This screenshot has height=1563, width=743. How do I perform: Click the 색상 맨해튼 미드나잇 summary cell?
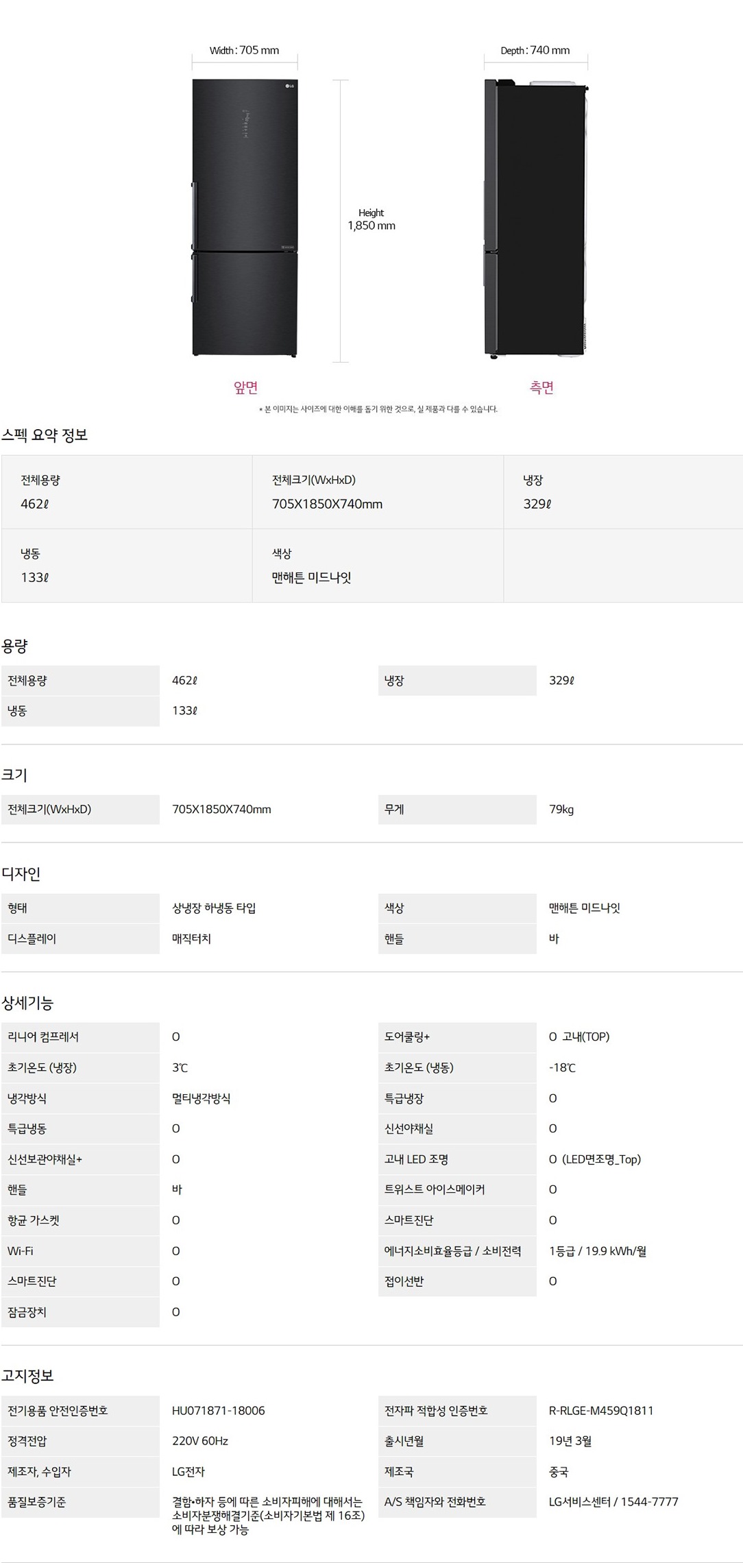(x=377, y=566)
